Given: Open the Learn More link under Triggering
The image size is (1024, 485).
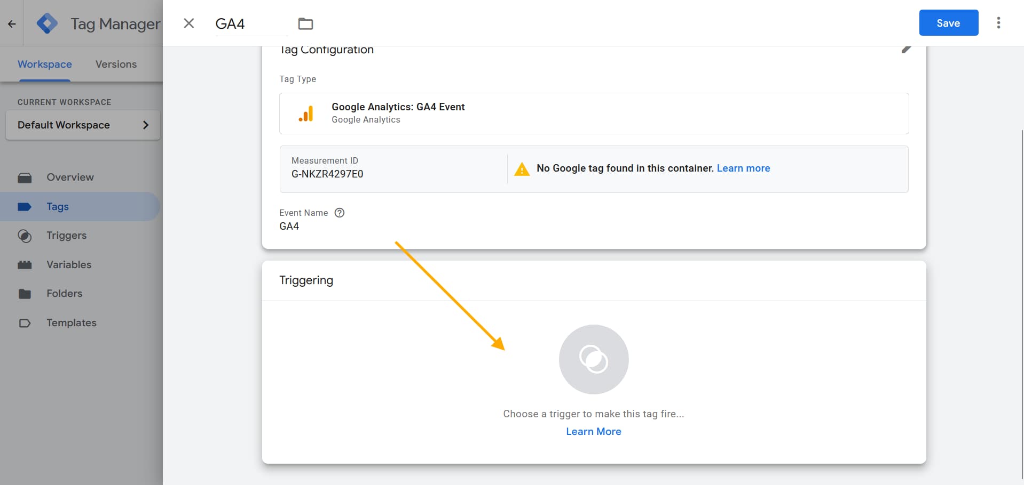Looking at the screenshot, I should point(594,432).
